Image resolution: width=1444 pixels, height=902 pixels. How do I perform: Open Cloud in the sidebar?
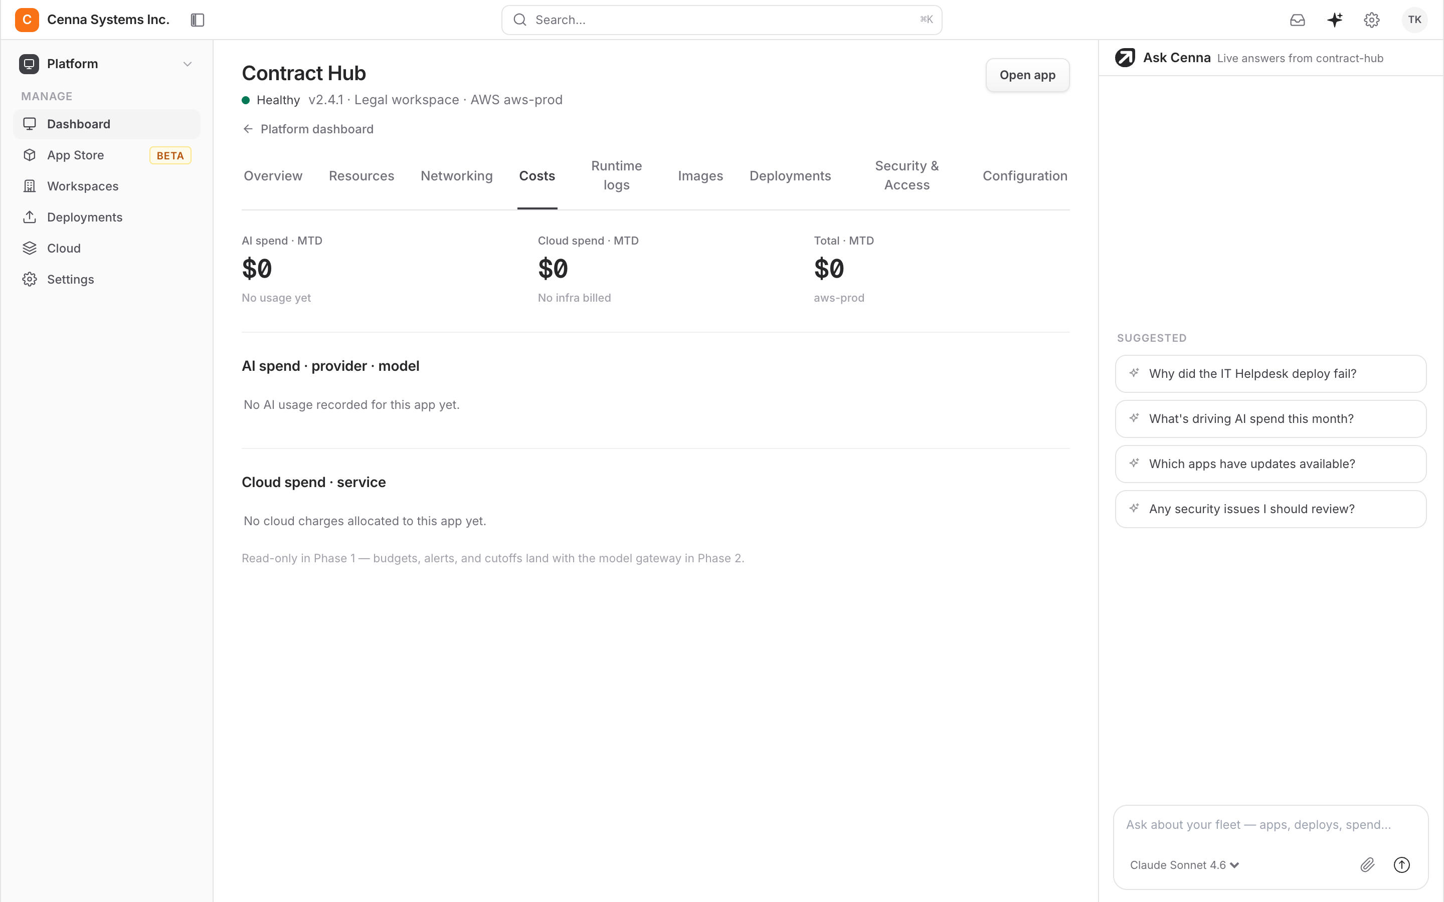click(x=107, y=248)
